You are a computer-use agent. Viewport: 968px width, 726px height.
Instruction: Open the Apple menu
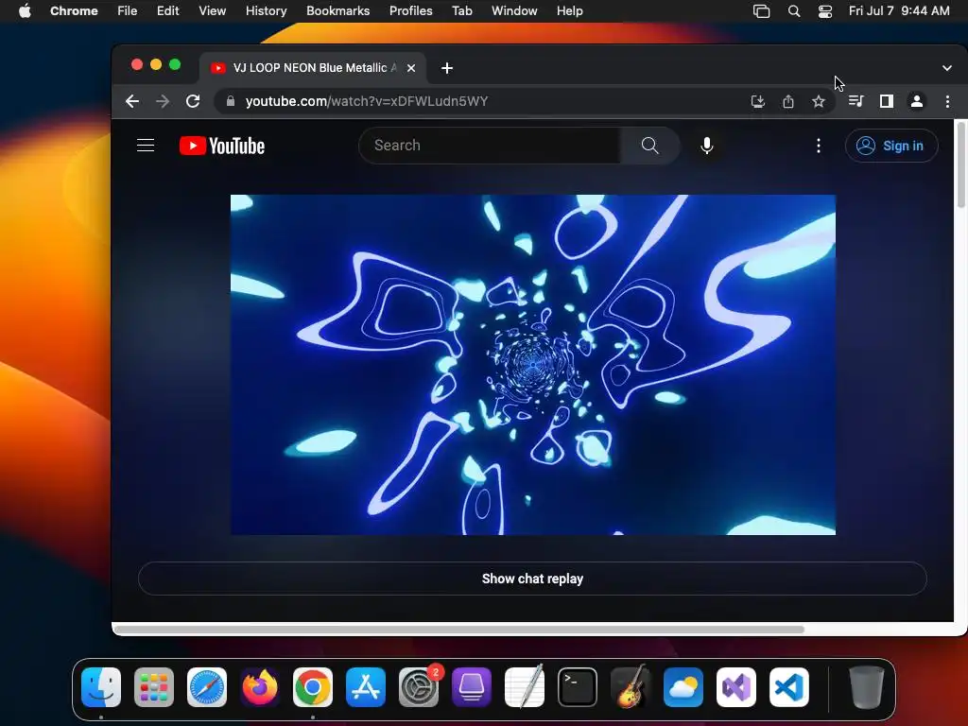coord(25,11)
